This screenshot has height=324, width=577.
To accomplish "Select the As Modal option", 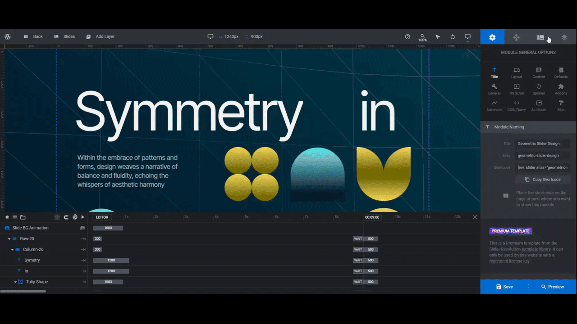I will 539,106.
